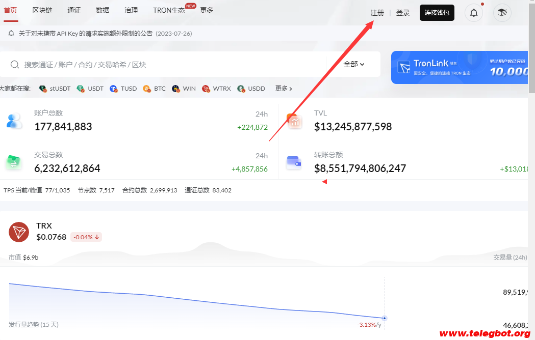The width and height of the screenshot is (535, 340).
Task: Click the node count 7,517
Action: click(x=107, y=190)
